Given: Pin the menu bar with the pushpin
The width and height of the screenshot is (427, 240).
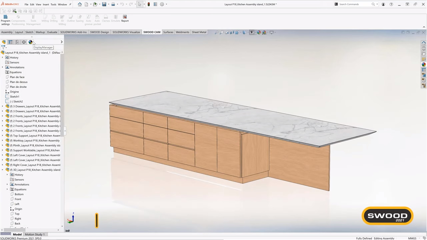Looking at the screenshot, I should coord(70,4).
